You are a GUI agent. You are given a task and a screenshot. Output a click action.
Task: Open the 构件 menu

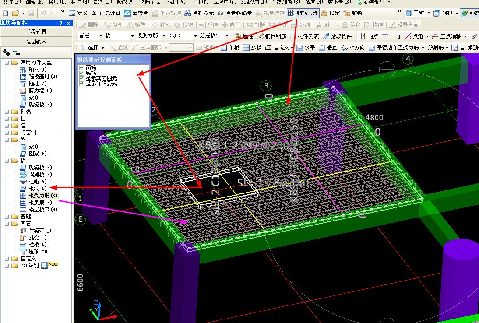tap(80, 2)
